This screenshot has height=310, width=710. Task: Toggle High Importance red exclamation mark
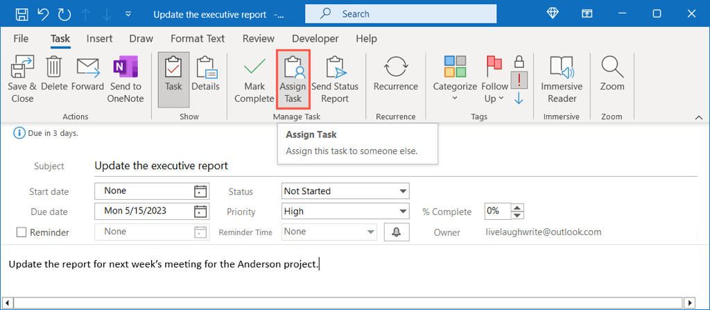click(519, 80)
